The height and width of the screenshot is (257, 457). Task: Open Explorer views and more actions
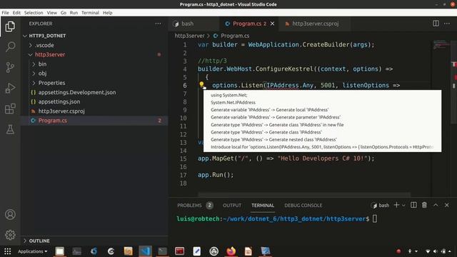tap(158, 24)
